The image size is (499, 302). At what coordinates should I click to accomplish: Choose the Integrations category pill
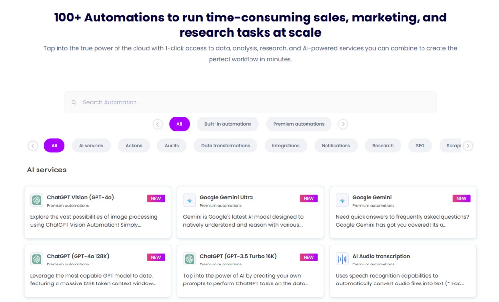[286, 146]
